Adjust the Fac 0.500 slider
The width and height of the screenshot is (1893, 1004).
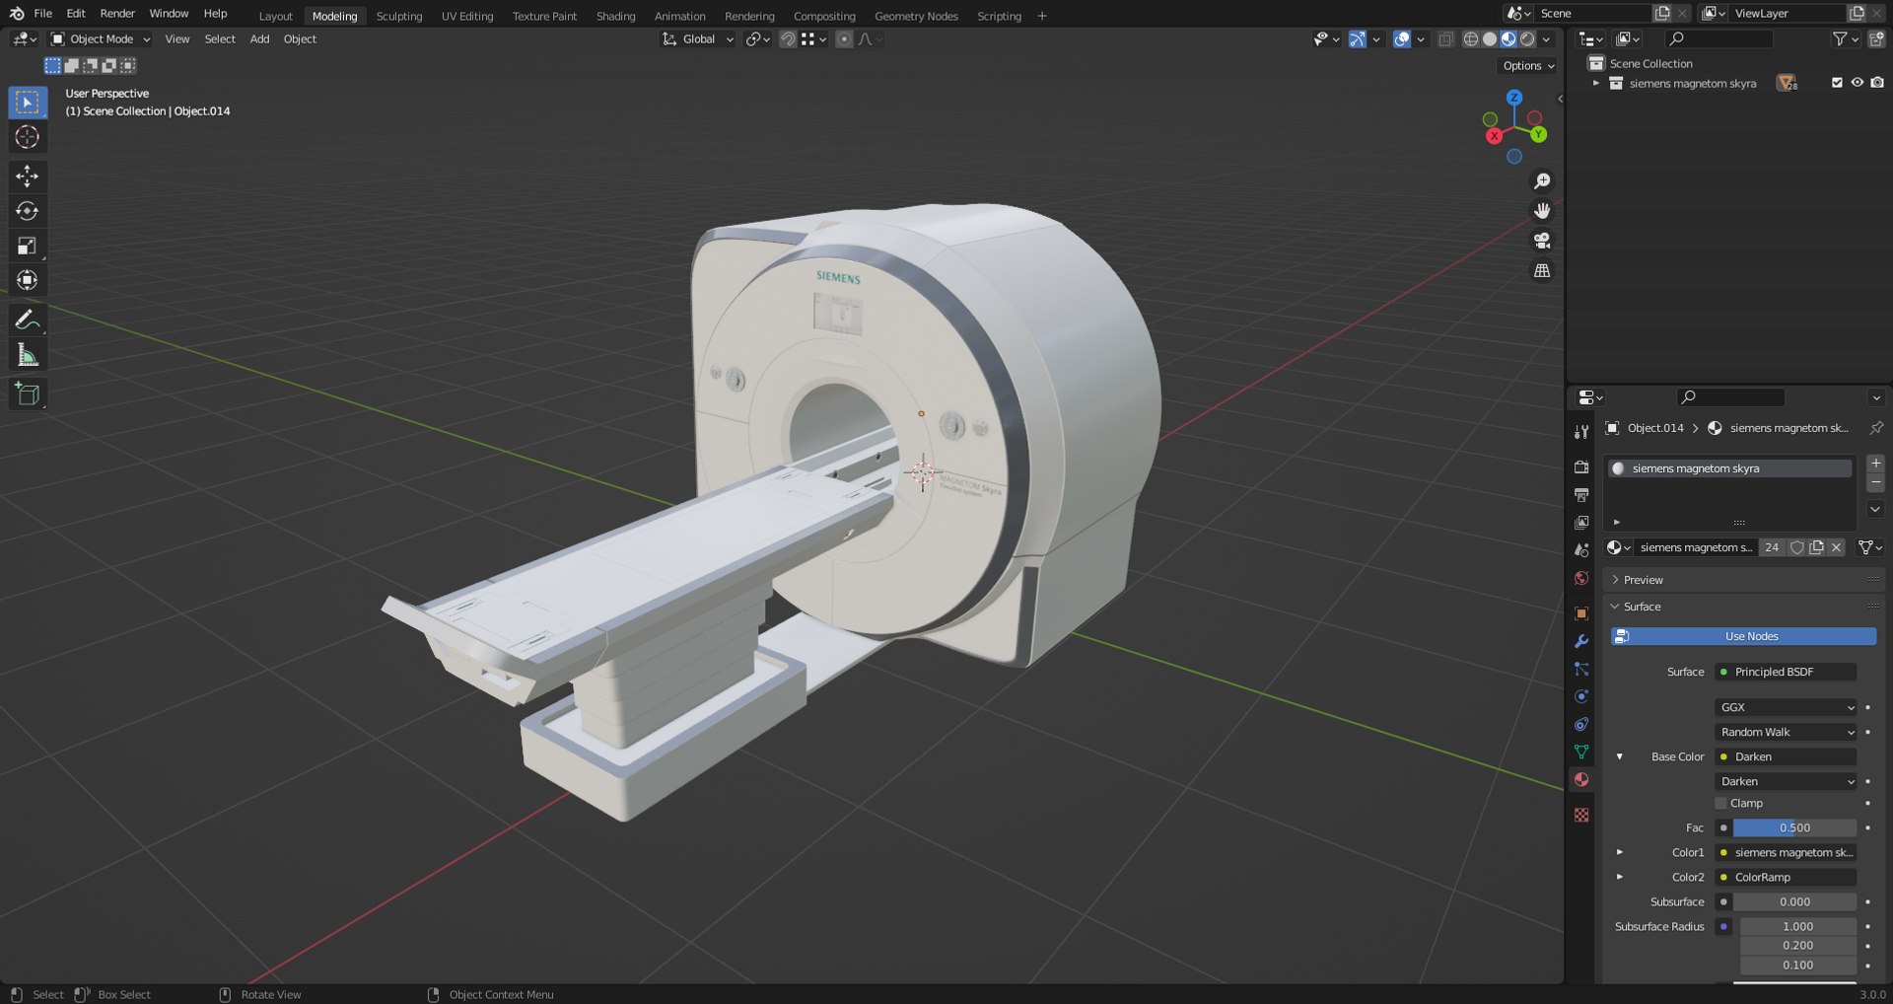point(1794,827)
